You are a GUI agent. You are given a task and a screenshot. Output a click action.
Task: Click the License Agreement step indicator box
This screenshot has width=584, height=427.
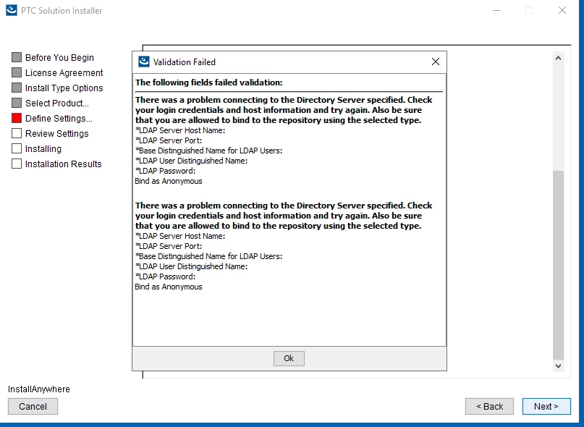(17, 72)
